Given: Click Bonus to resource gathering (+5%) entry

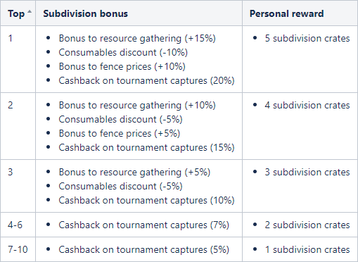Looking at the screenshot, I should [x=134, y=173].
